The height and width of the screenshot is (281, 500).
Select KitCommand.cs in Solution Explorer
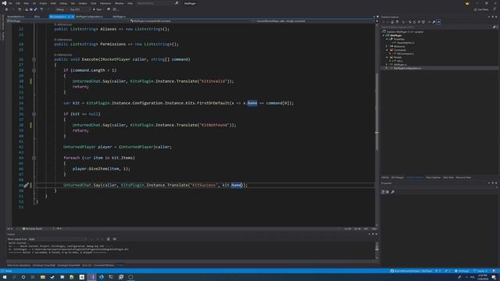tap(405, 54)
